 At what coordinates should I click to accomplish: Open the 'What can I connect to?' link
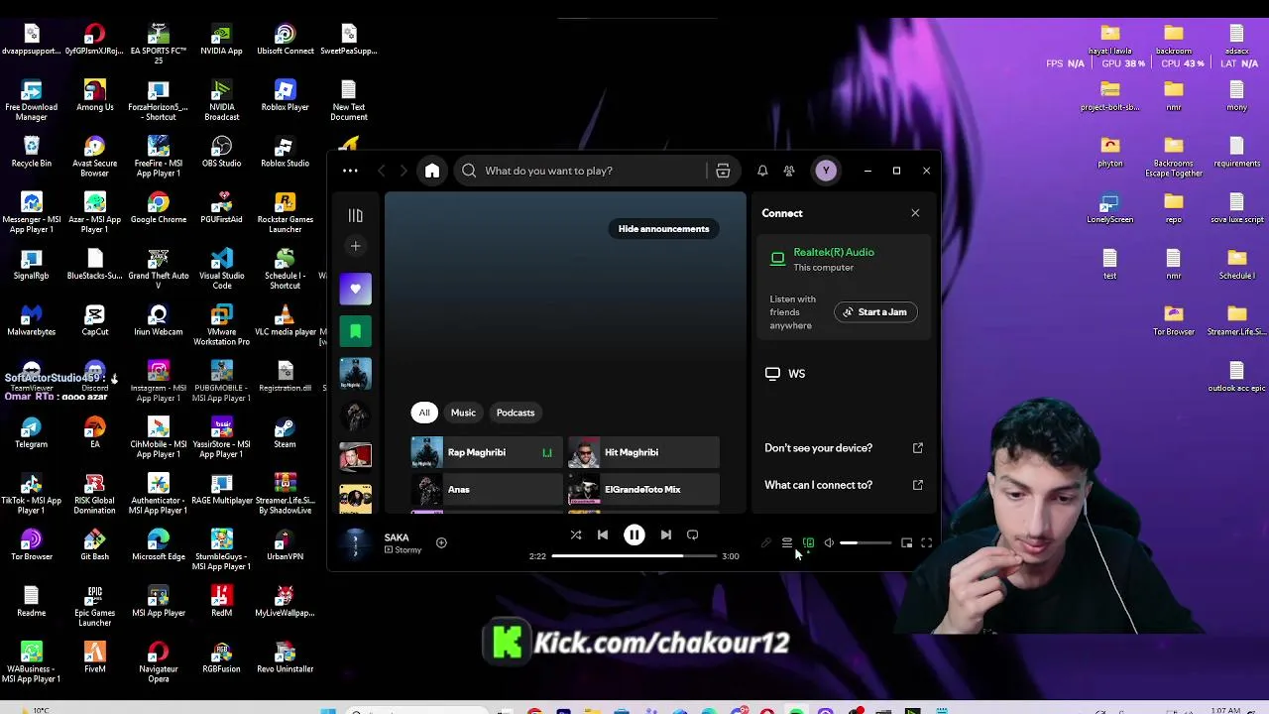(844, 485)
